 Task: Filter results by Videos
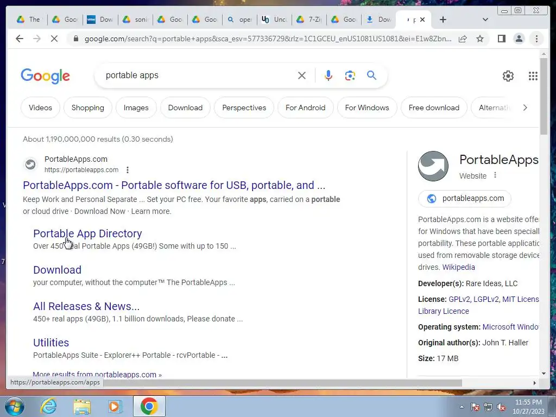pyautogui.click(x=40, y=108)
